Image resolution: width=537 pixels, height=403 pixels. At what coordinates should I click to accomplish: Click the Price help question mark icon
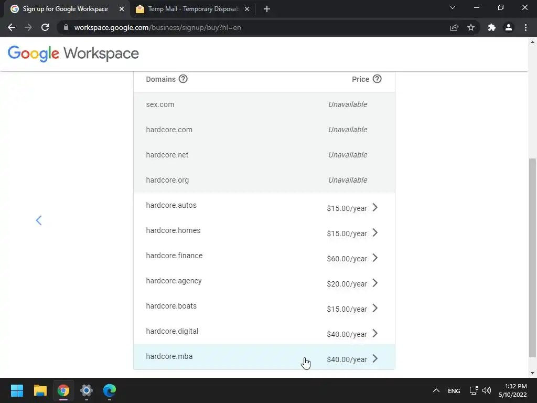(x=377, y=79)
